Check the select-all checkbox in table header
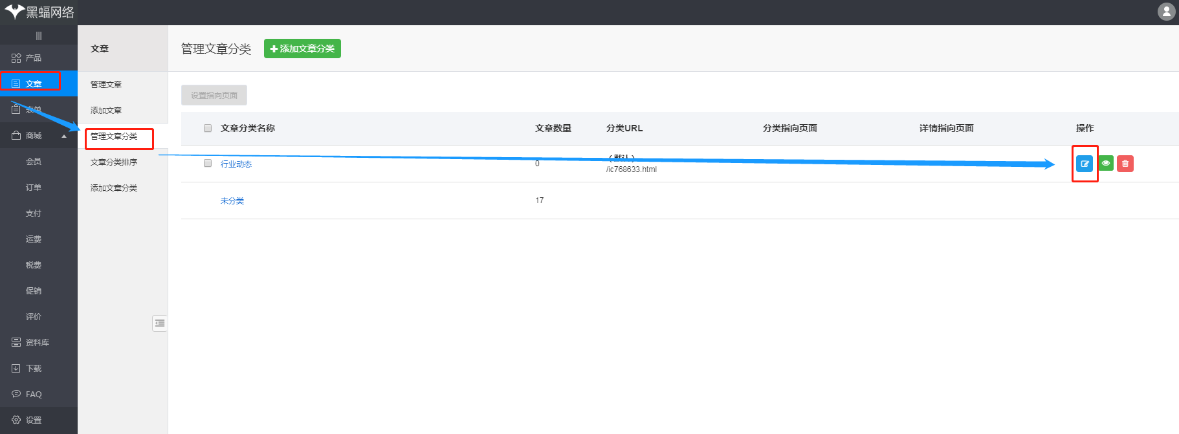This screenshot has height=434, width=1179. [208, 128]
